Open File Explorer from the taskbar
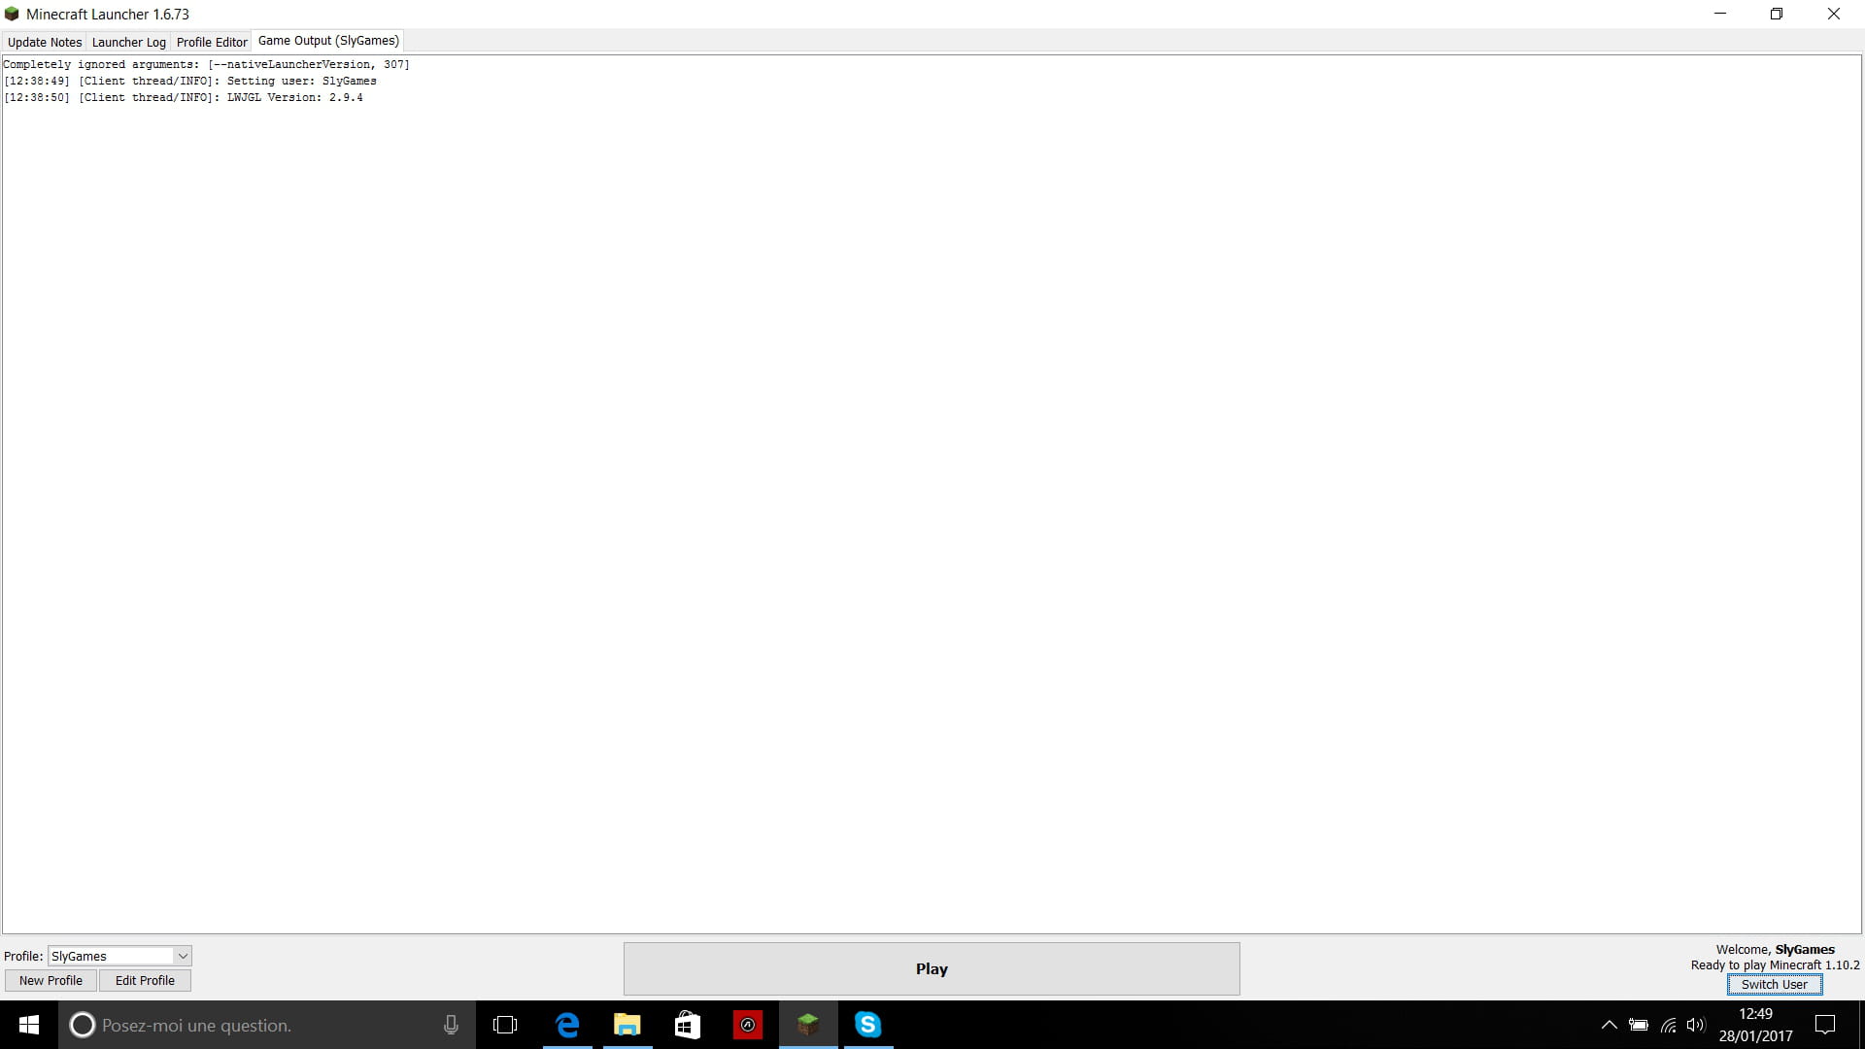Screen dimensions: 1865x1049 tap(627, 1025)
